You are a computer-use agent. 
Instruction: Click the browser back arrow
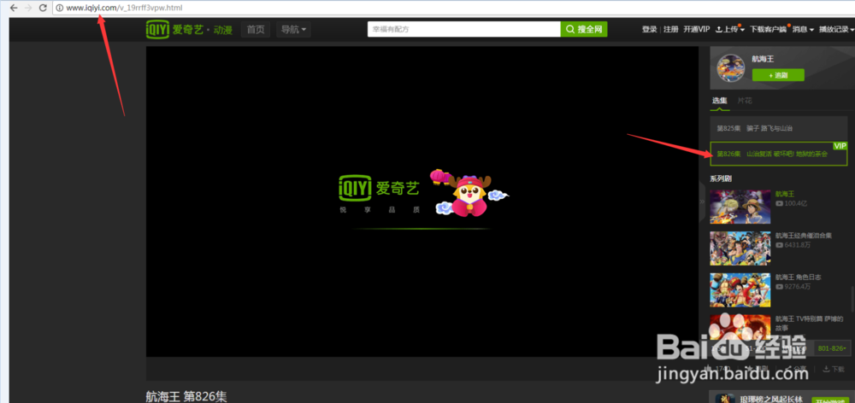[x=15, y=9]
